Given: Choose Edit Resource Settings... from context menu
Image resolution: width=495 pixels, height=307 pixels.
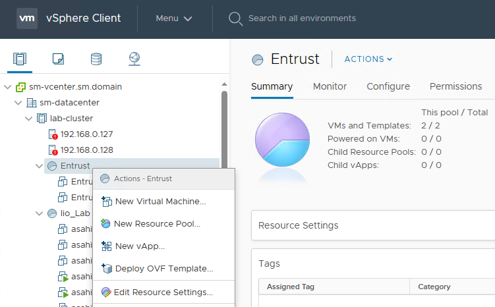Looking at the screenshot, I should pos(164,292).
